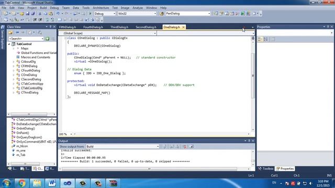Open the Win32 platform dropdown

155,14
